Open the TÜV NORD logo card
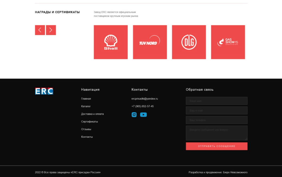This screenshot has width=282, height=177. click(x=150, y=42)
